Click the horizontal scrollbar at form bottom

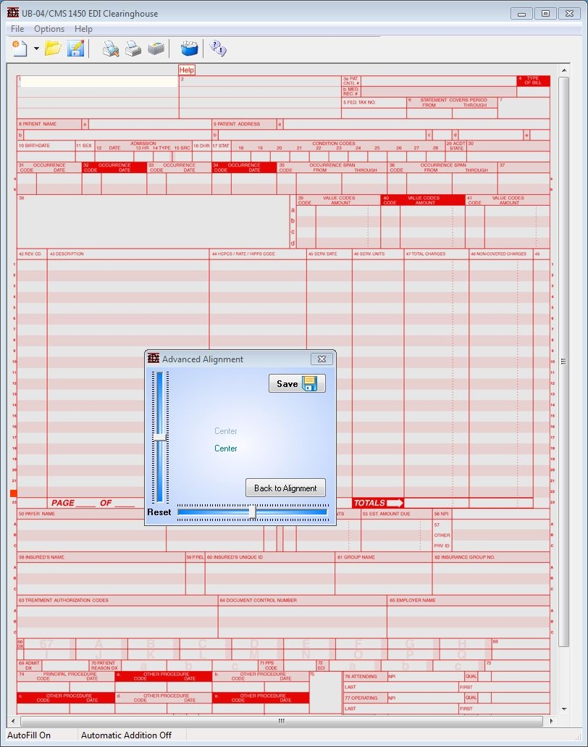282,721
